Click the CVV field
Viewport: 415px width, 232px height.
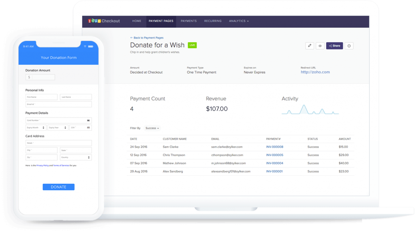click(81, 128)
